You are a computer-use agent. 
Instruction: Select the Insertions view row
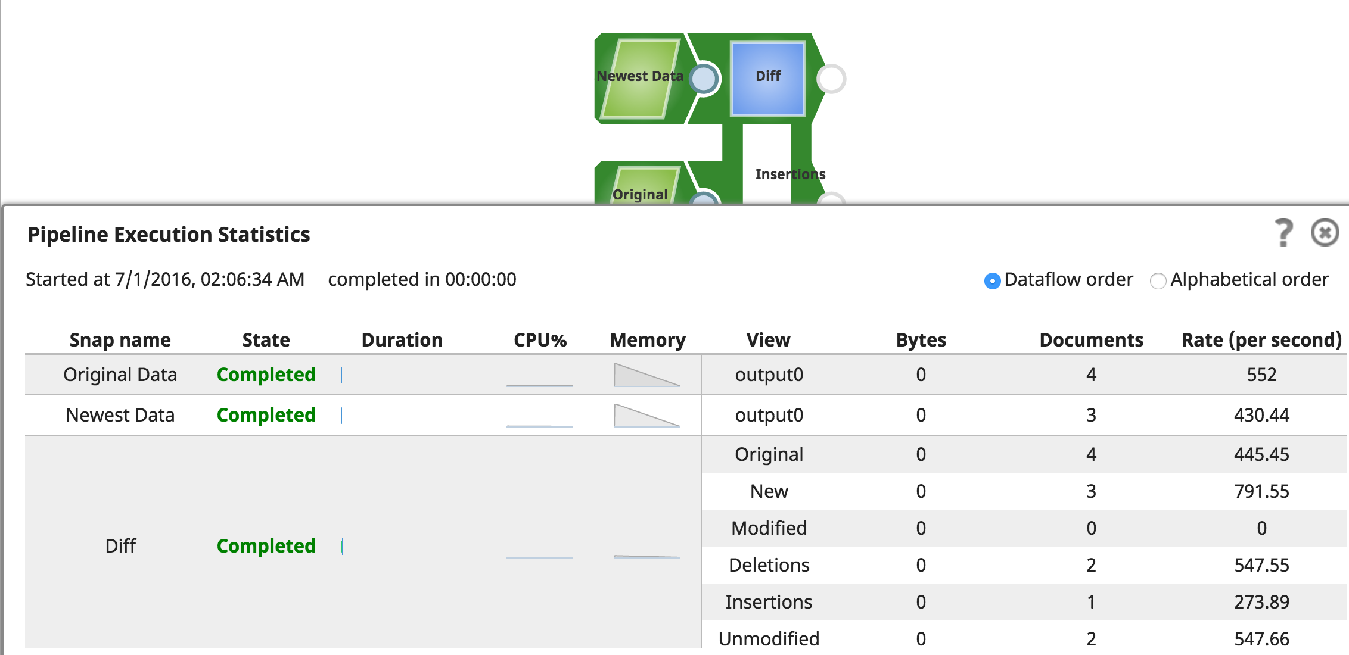769,602
